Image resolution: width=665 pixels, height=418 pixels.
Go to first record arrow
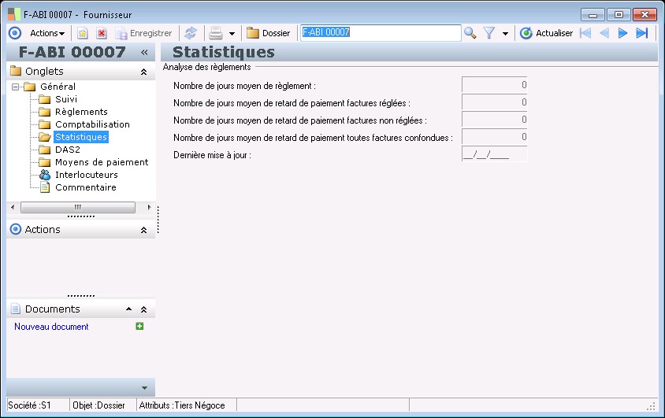click(585, 33)
